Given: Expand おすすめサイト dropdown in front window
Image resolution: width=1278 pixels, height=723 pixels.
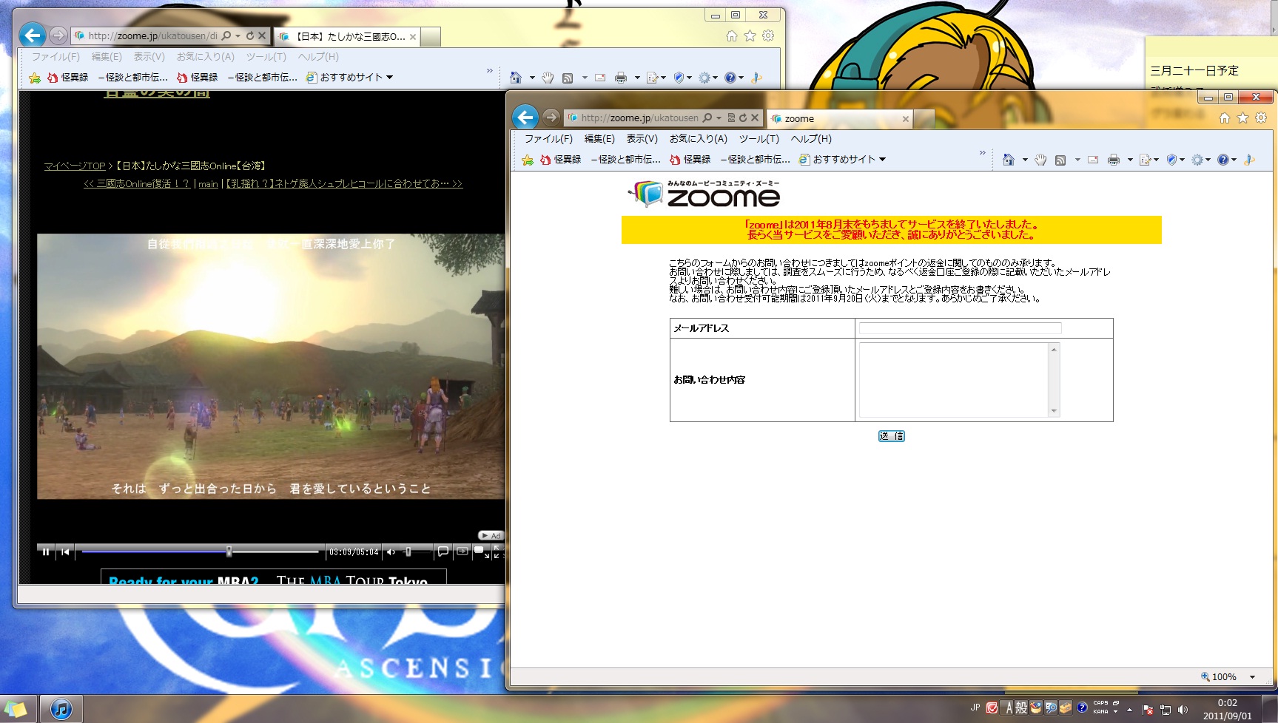Looking at the screenshot, I should tap(882, 160).
